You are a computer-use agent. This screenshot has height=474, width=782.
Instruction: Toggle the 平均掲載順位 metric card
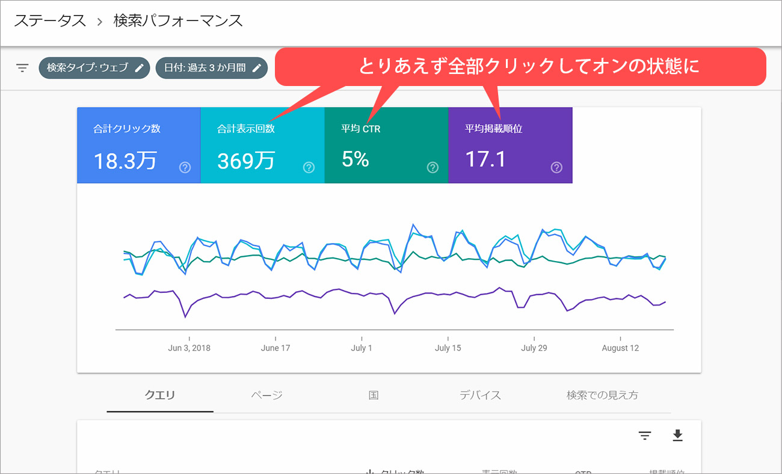coord(510,145)
